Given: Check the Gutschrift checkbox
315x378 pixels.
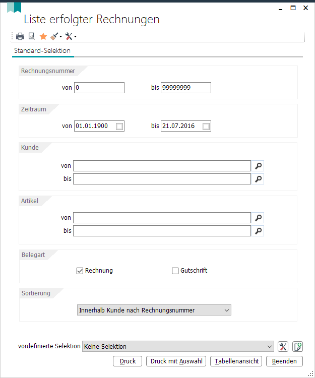Looking at the screenshot, I should coord(175,271).
